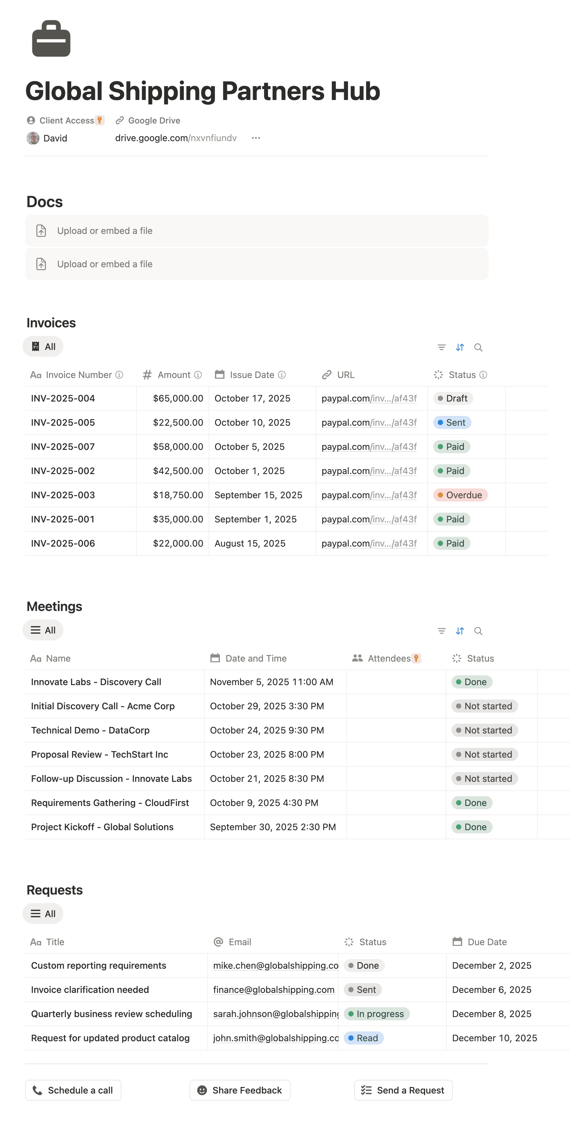
Task: Open the Requests Due Date column header
Action: point(508,942)
